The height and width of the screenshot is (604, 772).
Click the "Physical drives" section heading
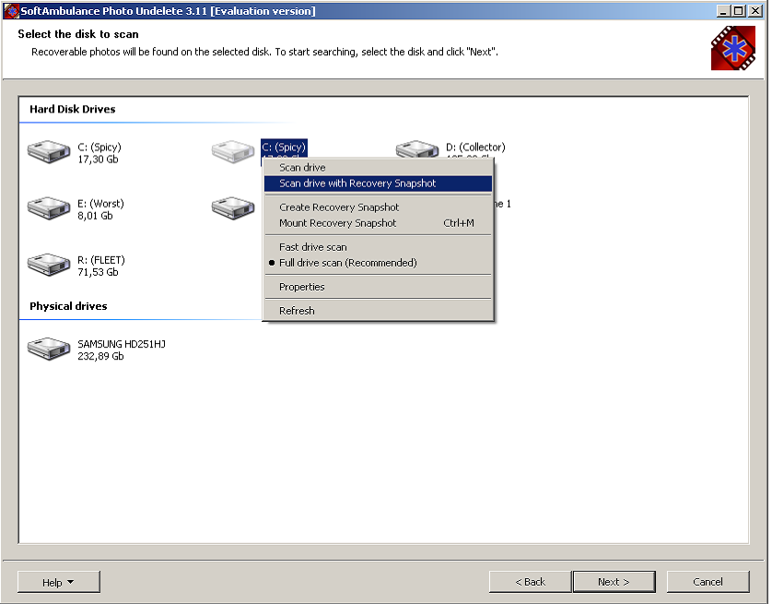point(68,306)
